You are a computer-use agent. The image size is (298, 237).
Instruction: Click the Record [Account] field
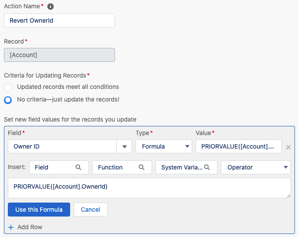pos(59,55)
